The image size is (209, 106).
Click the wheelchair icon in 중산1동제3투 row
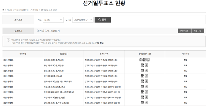146,70
